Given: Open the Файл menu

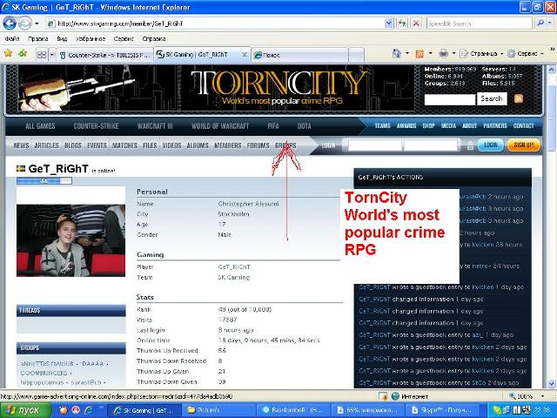Looking at the screenshot, I should point(11,38).
